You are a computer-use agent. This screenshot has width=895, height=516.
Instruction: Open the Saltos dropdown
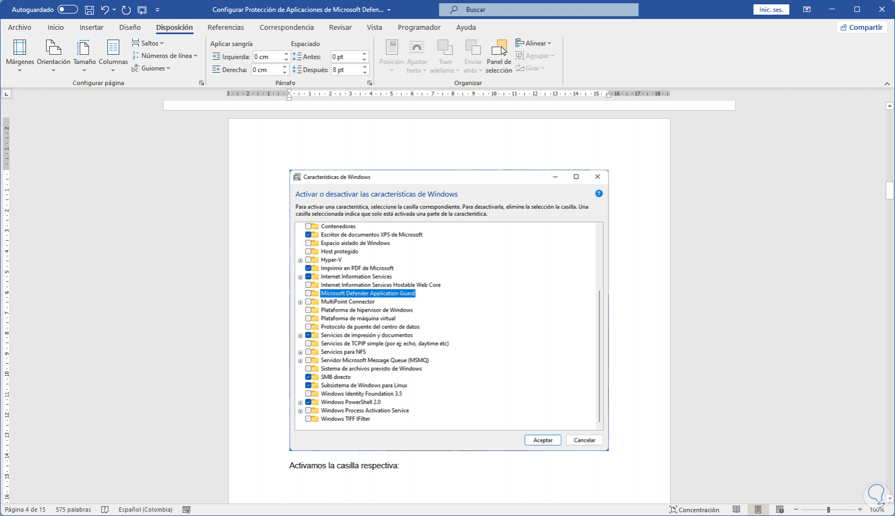tap(148, 43)
